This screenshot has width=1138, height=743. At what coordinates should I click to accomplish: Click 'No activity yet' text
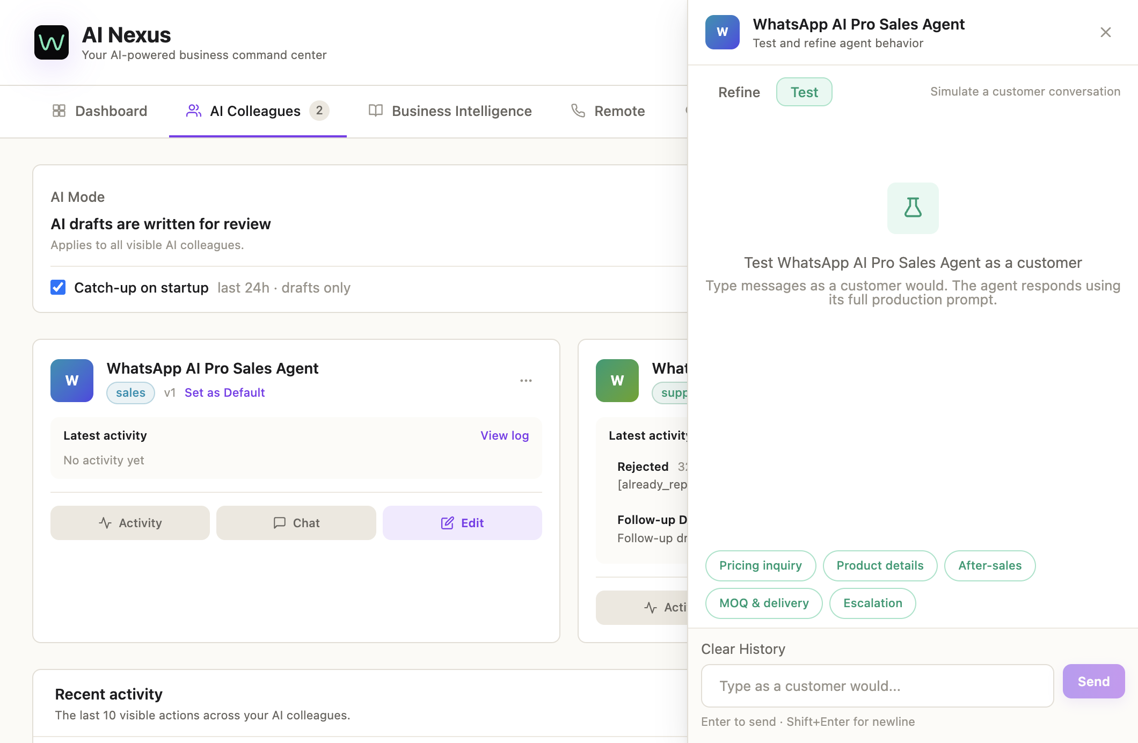point(104,460)
